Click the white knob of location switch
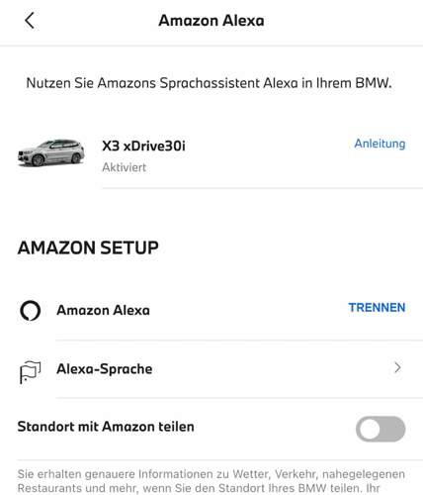423x495 pixels. click(x=370, y=429)
